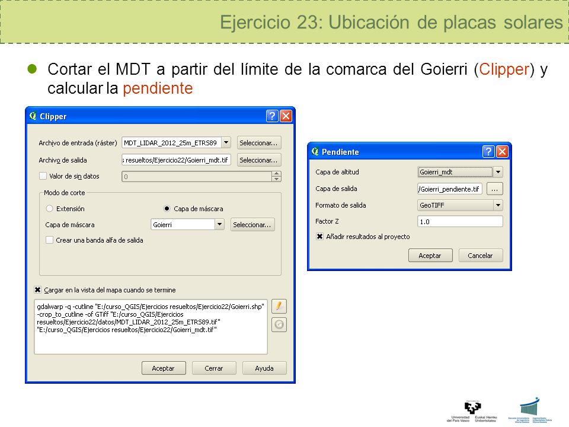
Task: Click the 'Archivo de salida' Goierri_mdt.tif field
Action: click(177, 160)
